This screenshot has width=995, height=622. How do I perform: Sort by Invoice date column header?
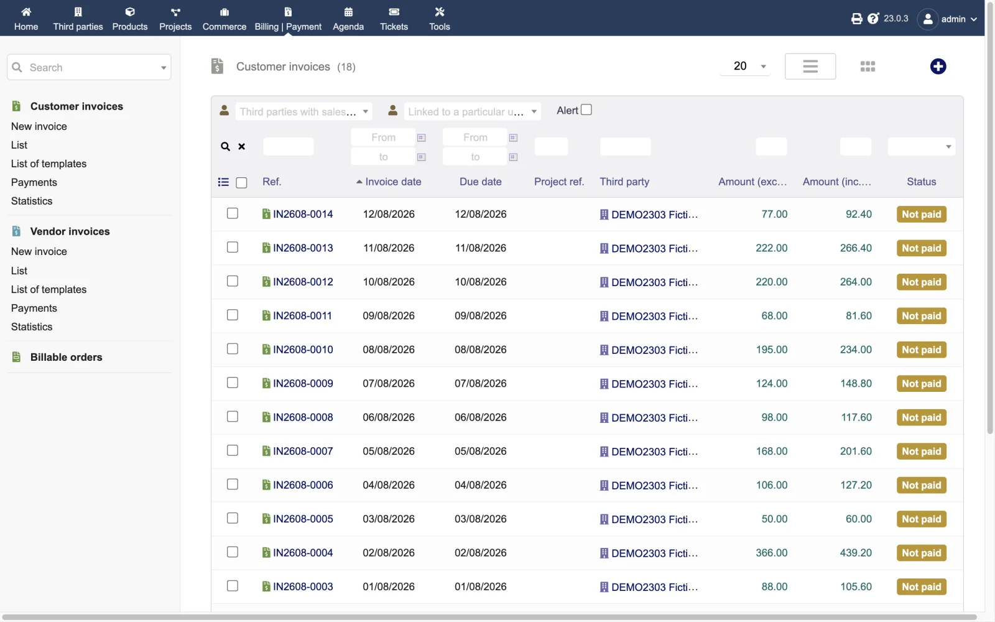[393, 182]
